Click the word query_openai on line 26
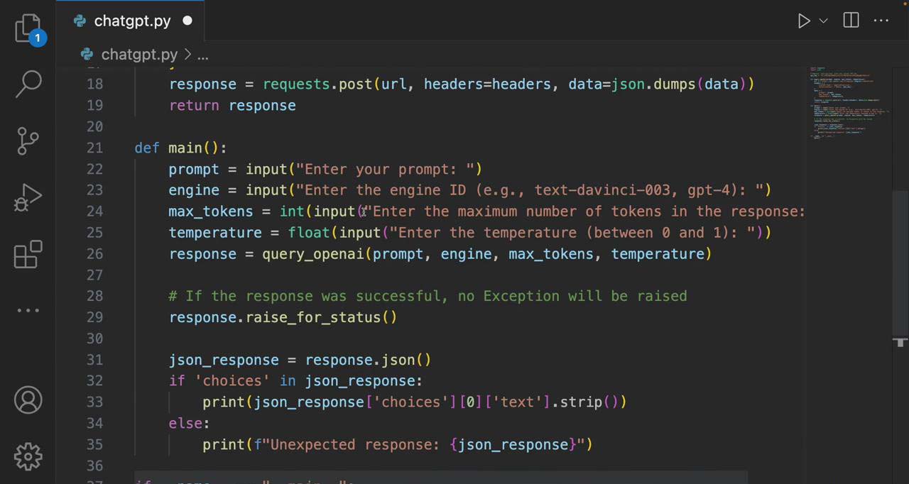The image size is (909, 484). click(312, 254)
